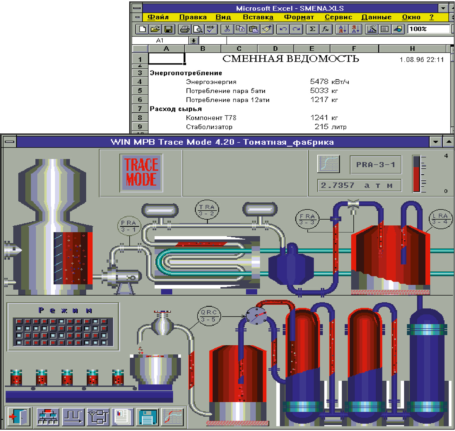This screenshot has width=455, height=431.
Task: Open the Файл menu
Action: point(158,17)
